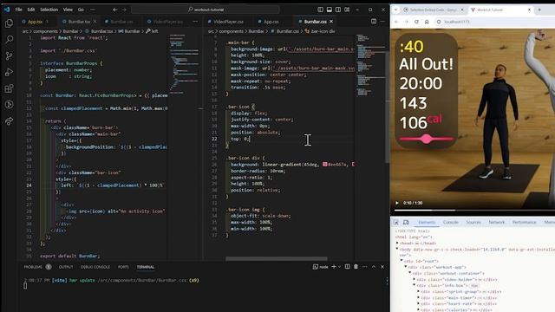Screen dimensions: 555x312
Task: Split the right editor group
Action: [374, 22]
